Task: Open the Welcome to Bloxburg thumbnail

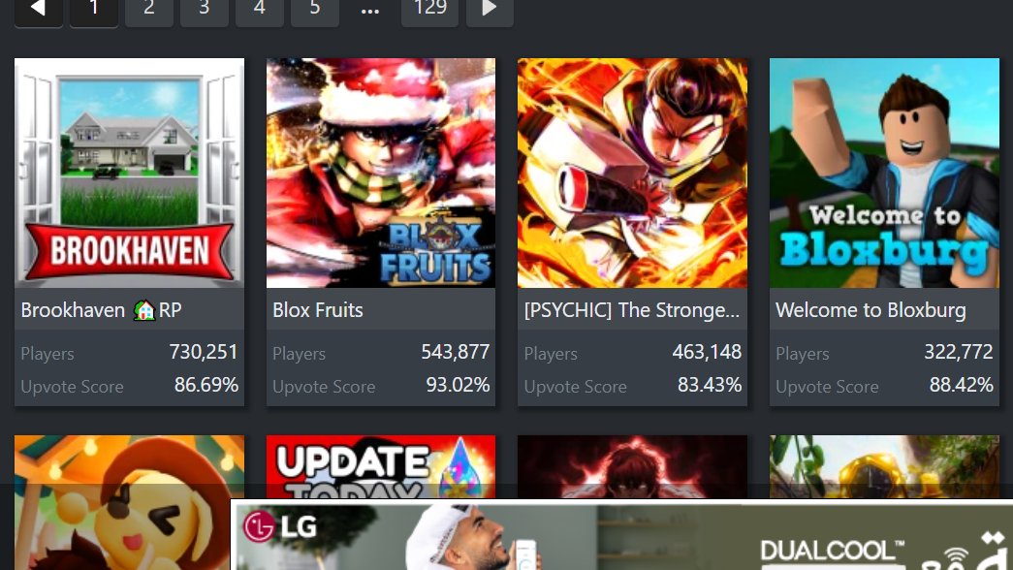Action: click(x=884, y=174)
